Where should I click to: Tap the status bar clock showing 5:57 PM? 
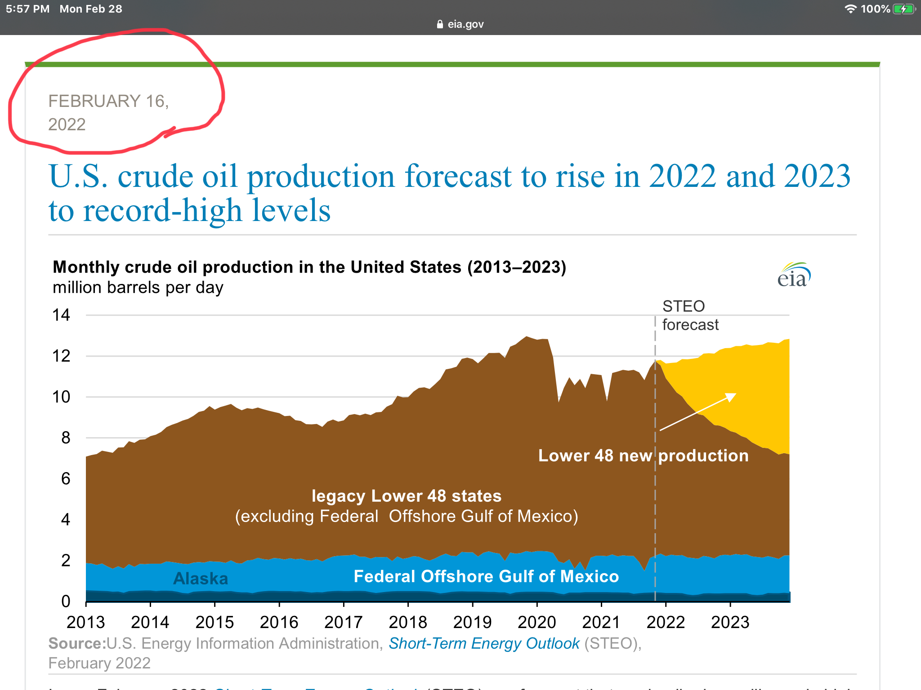pos(28,9)
